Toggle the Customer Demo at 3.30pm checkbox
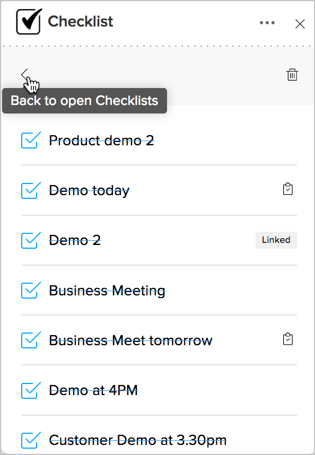The image size is (315, 455). tap(31, 440)
